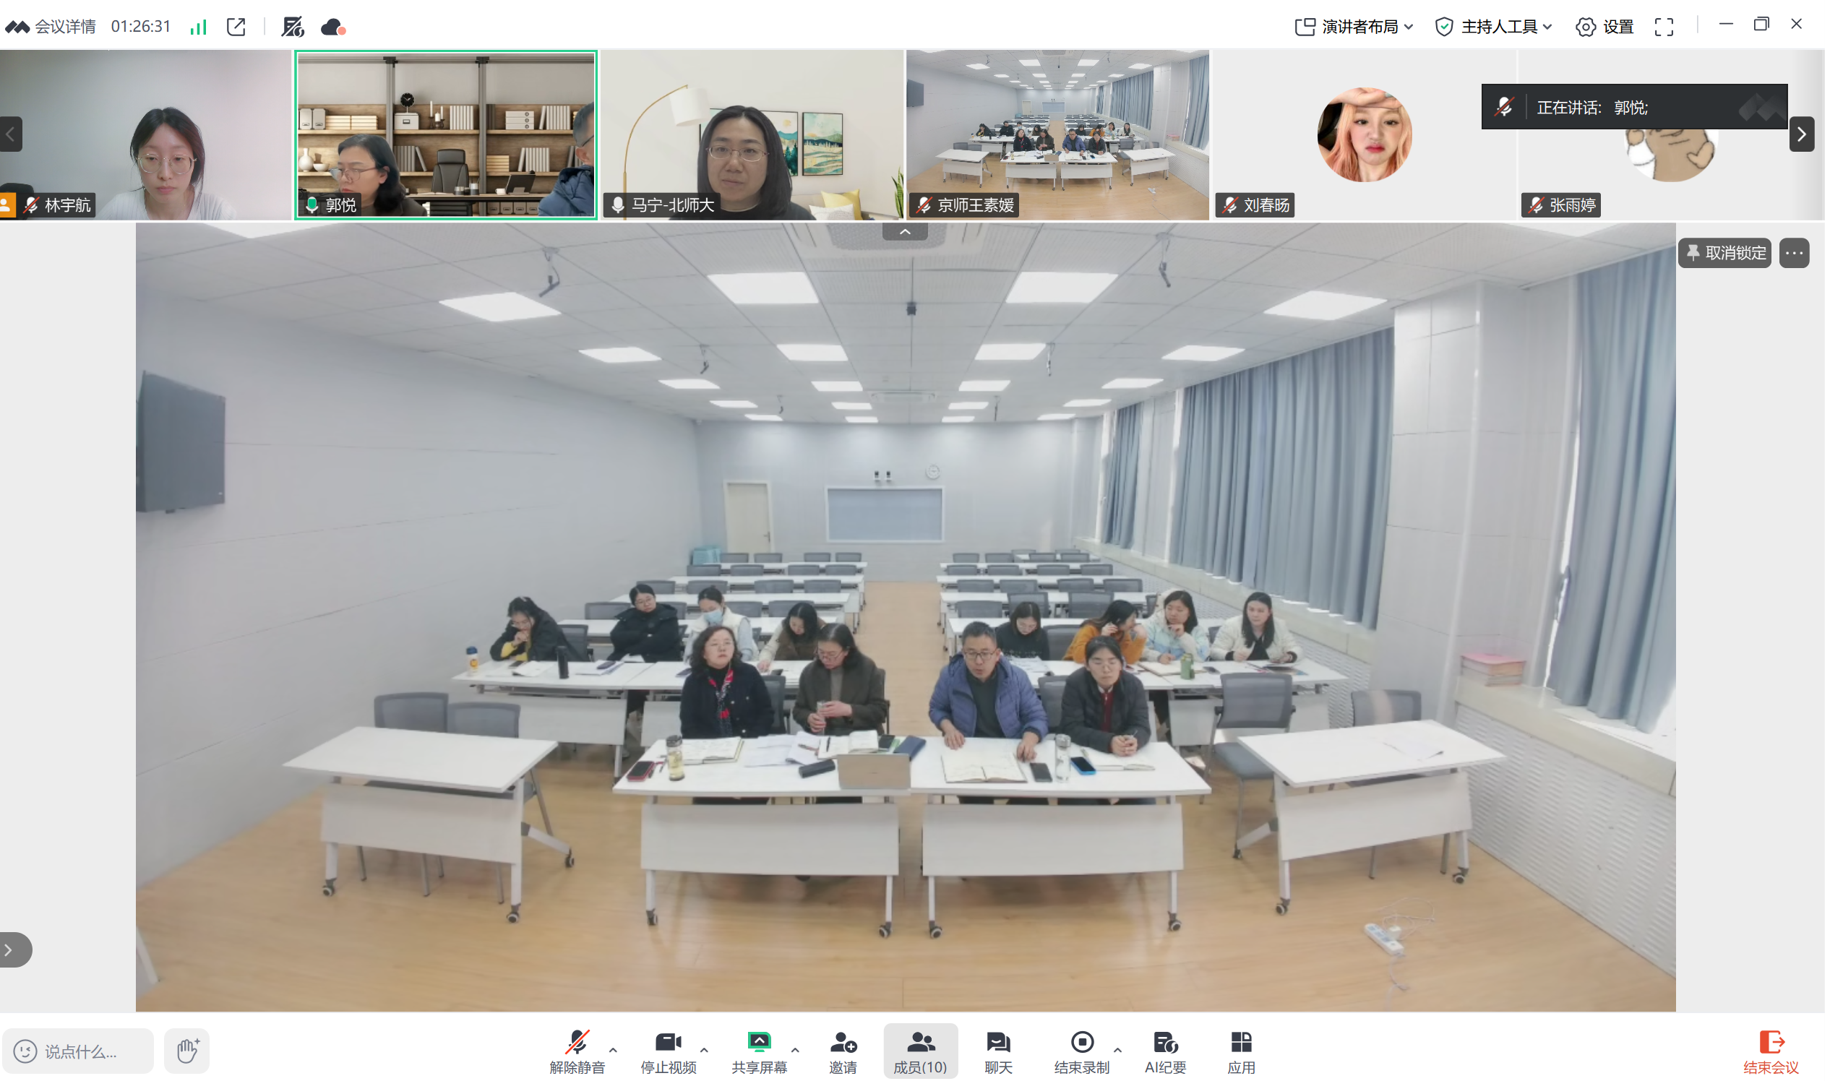Open the 演讲者布局 layout dropdown
This screenshot has width=1830, height=1081.
pyautogui.click(x=1355, y=26)
